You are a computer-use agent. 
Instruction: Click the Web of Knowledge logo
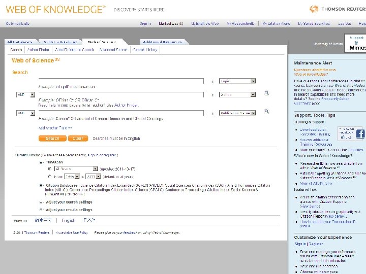coord(56,10)
